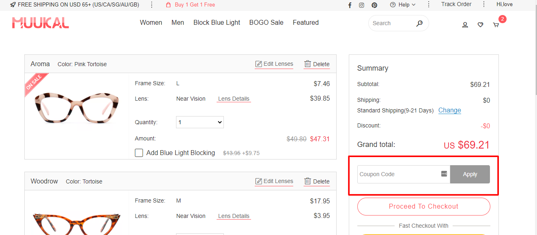Click Proceed To Checkout button
This screenshot has height=235, width=537.
[424, 207]
